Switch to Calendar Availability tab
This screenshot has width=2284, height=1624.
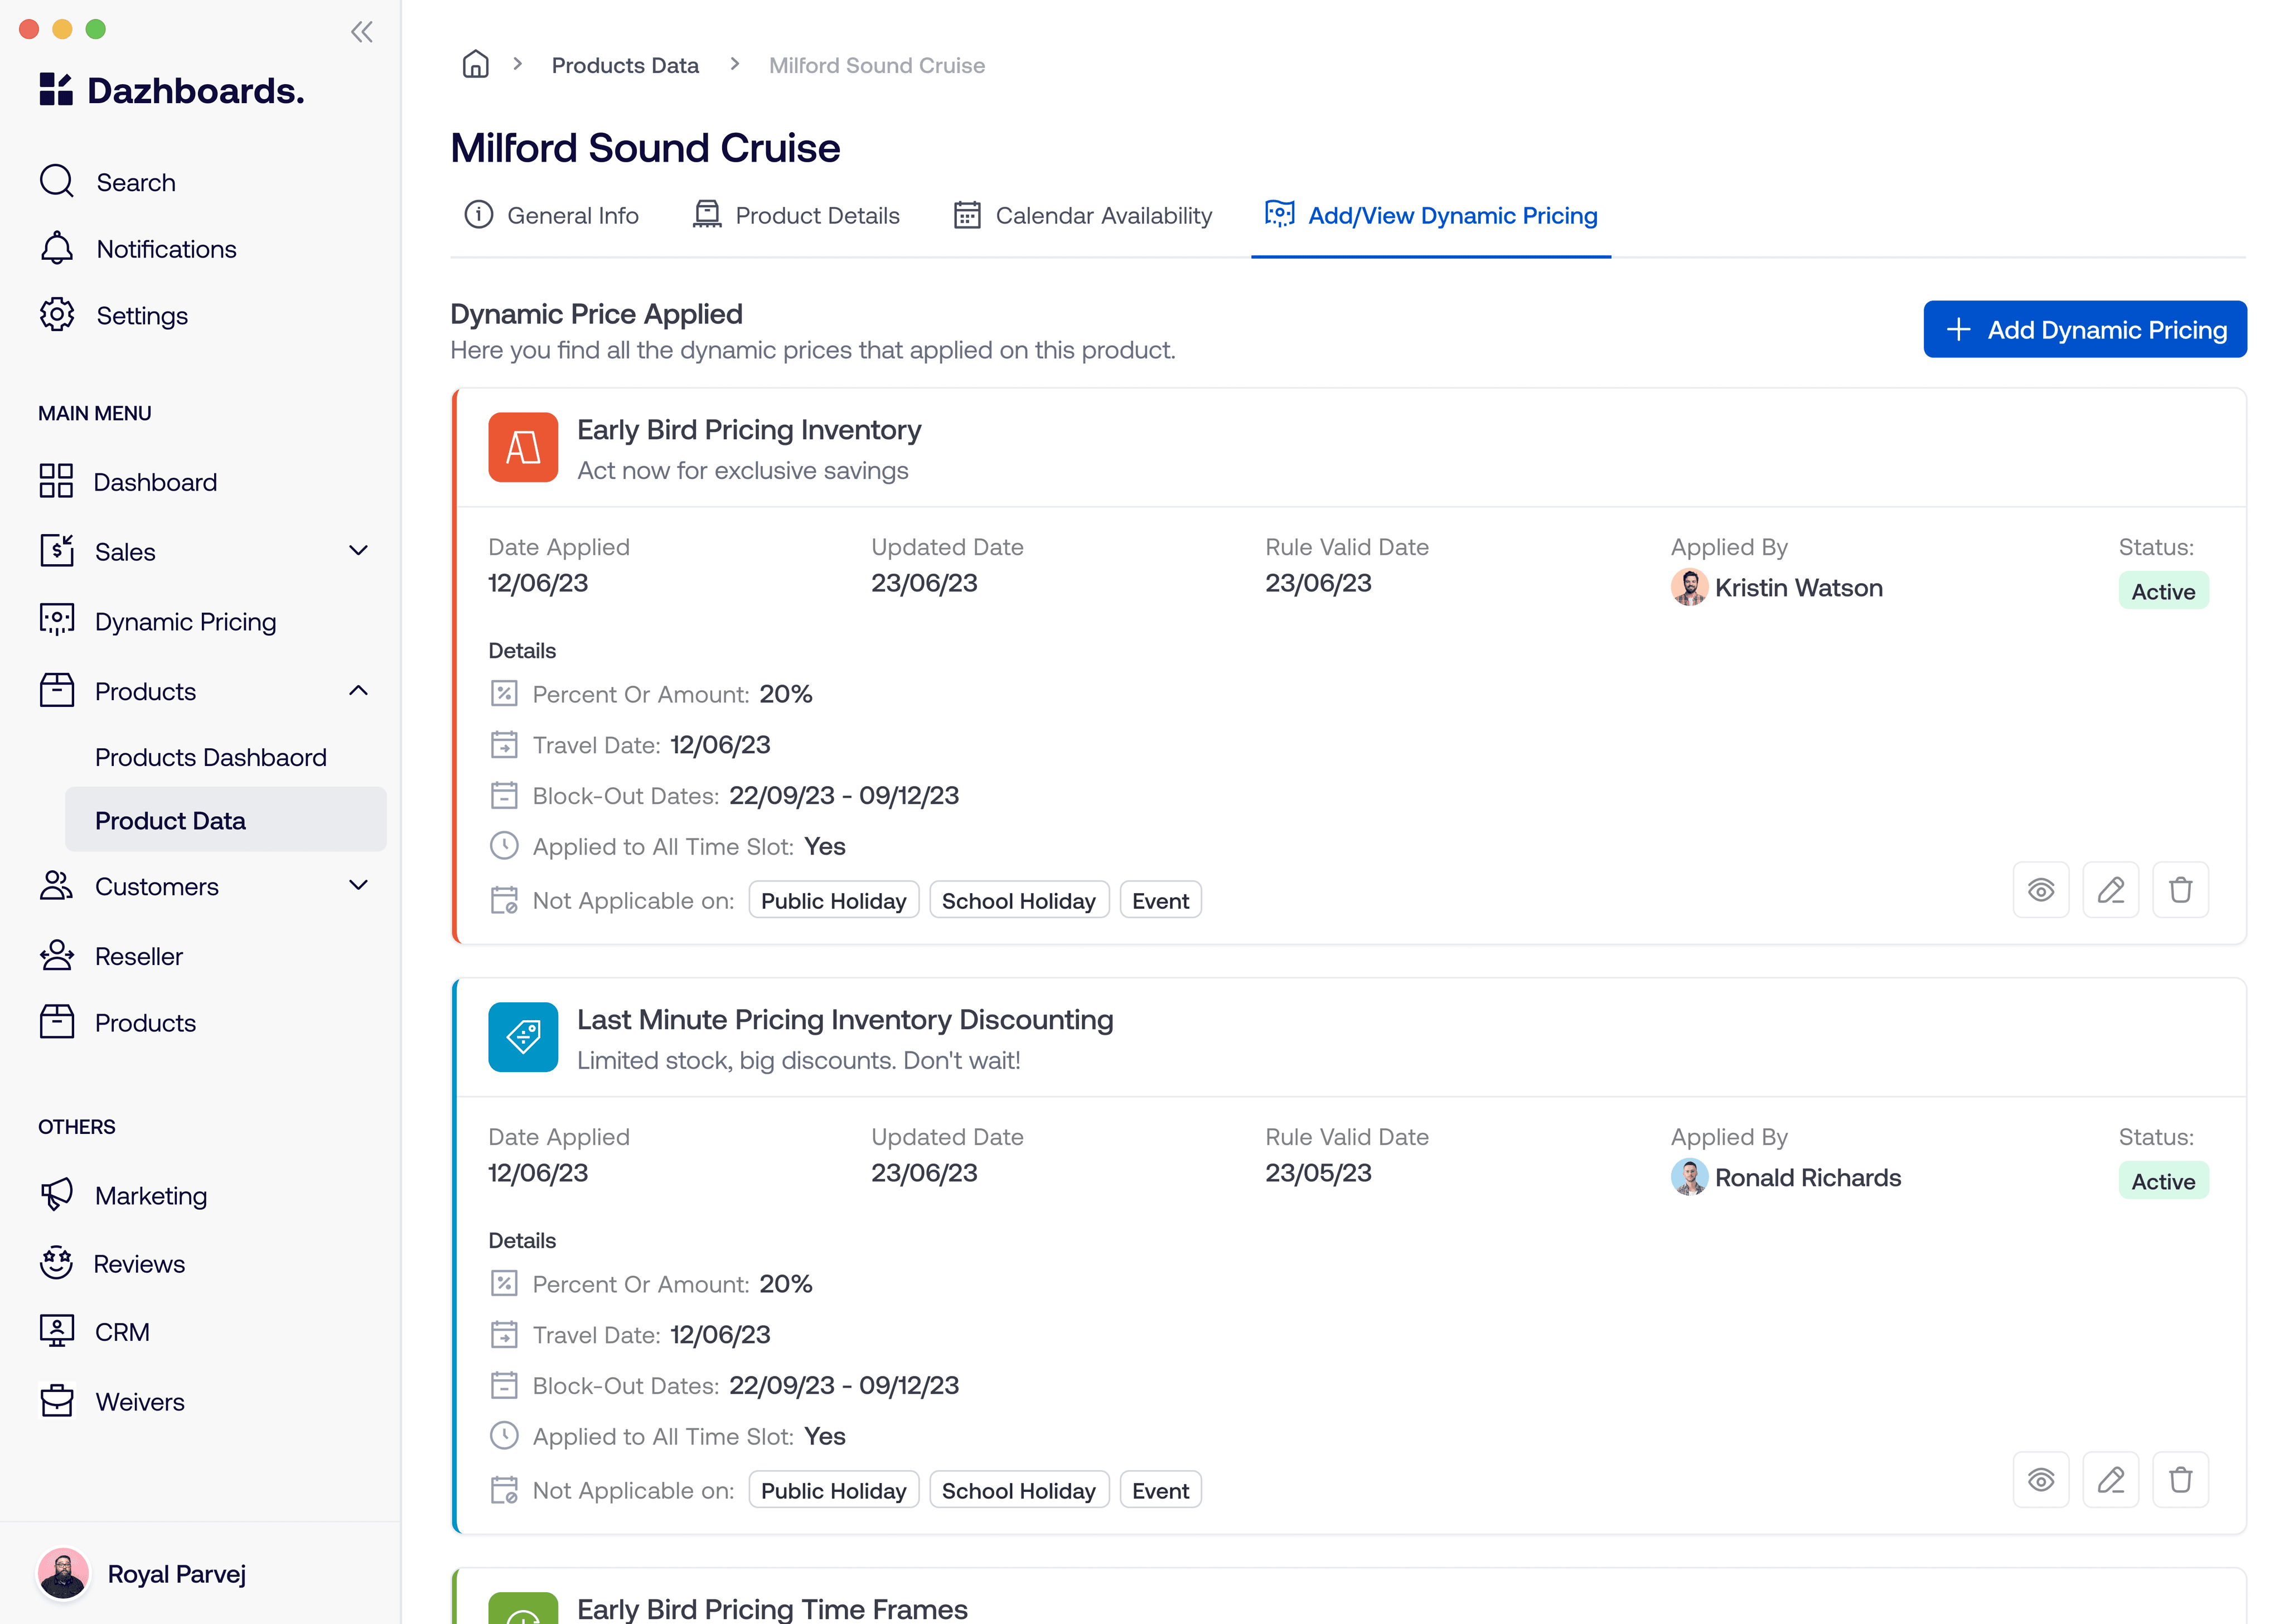[1082, 216]
